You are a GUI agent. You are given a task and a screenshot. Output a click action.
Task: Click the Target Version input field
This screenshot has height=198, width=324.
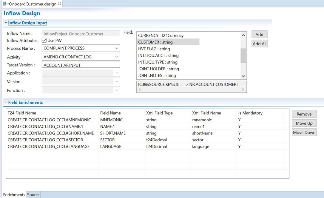81,65
